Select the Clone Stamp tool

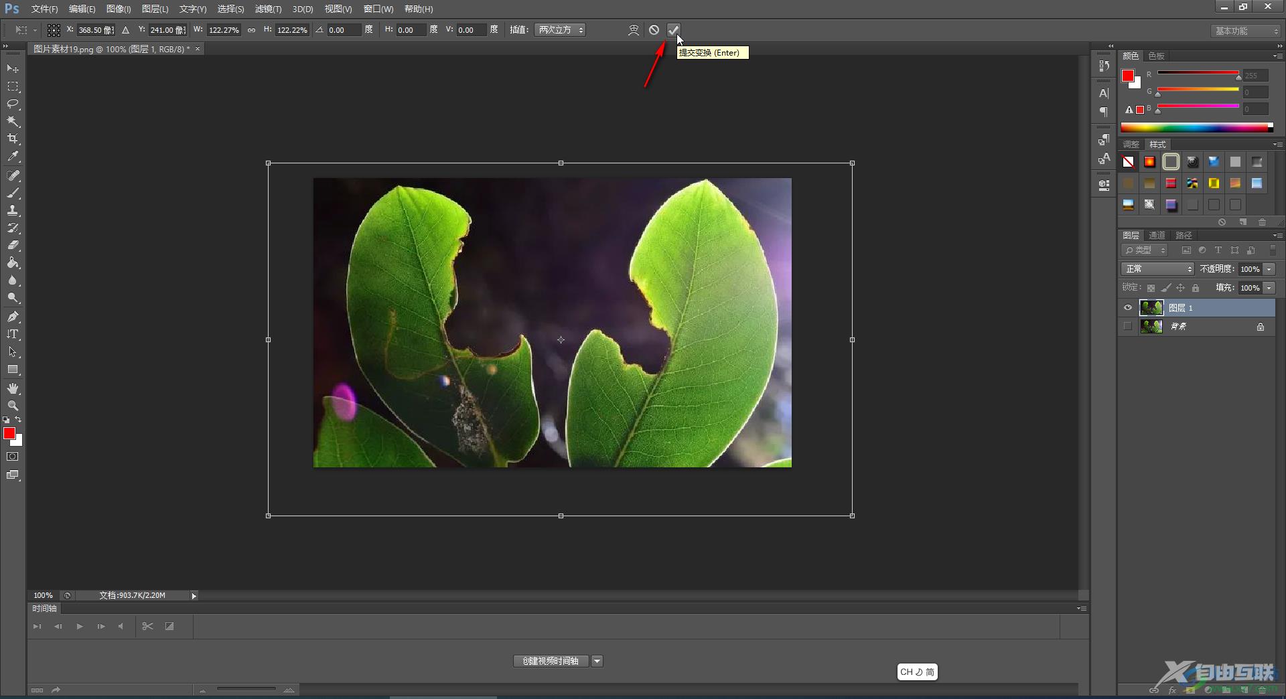pyautogui.click(x=13, y=210)
